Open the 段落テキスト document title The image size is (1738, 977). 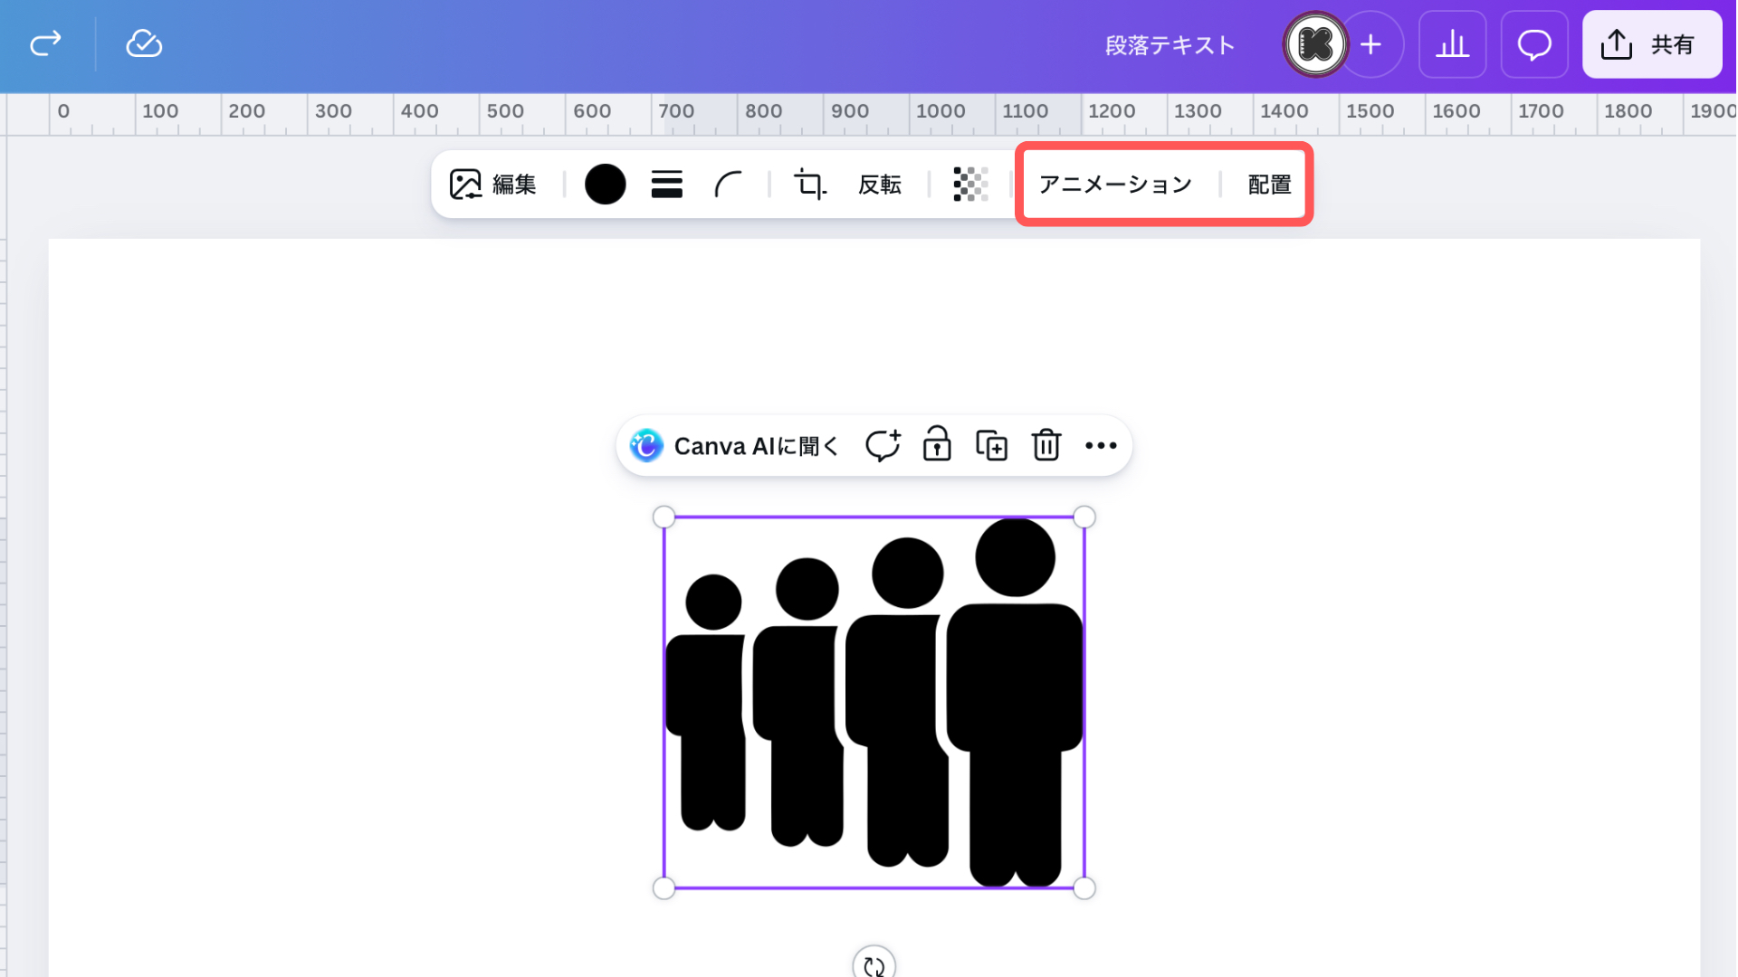[1170, 45]
